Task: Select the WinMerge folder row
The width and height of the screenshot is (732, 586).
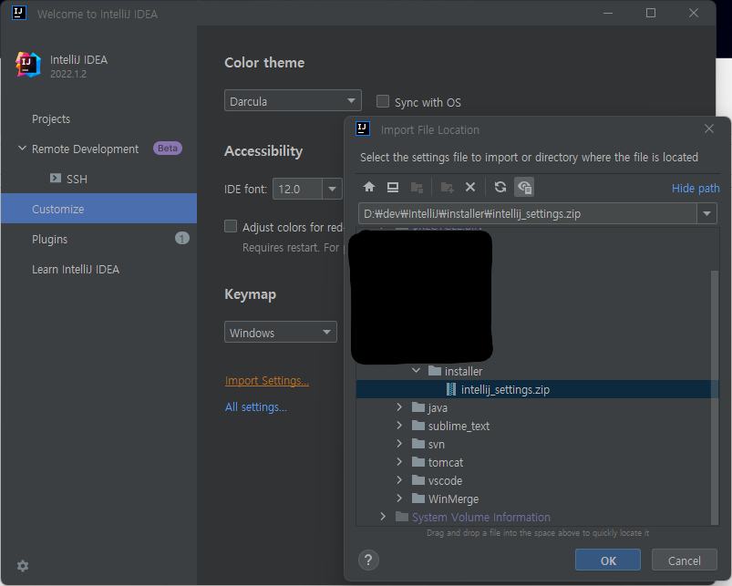Action: click(x=533, y=499)
